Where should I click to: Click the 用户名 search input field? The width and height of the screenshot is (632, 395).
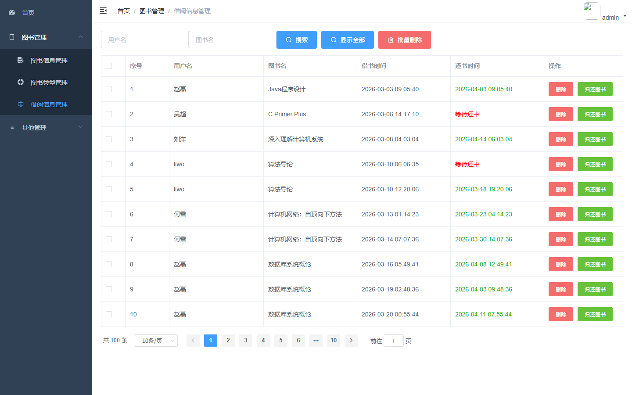(145, 39)
